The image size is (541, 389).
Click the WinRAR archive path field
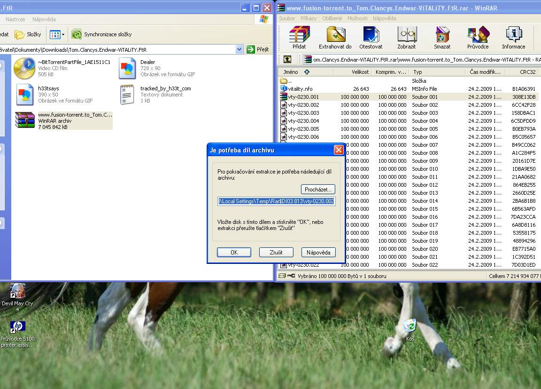422,59
